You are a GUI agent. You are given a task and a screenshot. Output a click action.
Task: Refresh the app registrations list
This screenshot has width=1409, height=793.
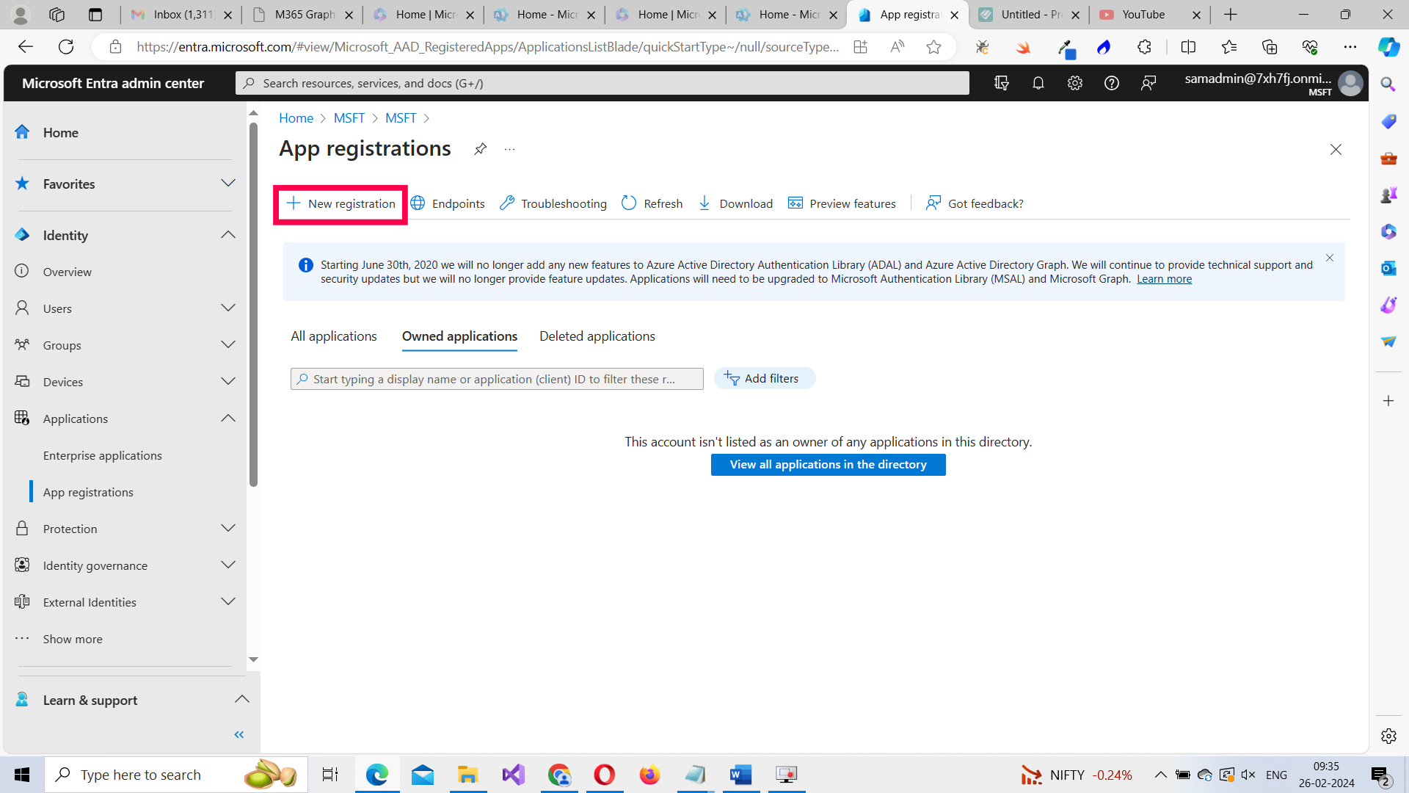[652, 203]
